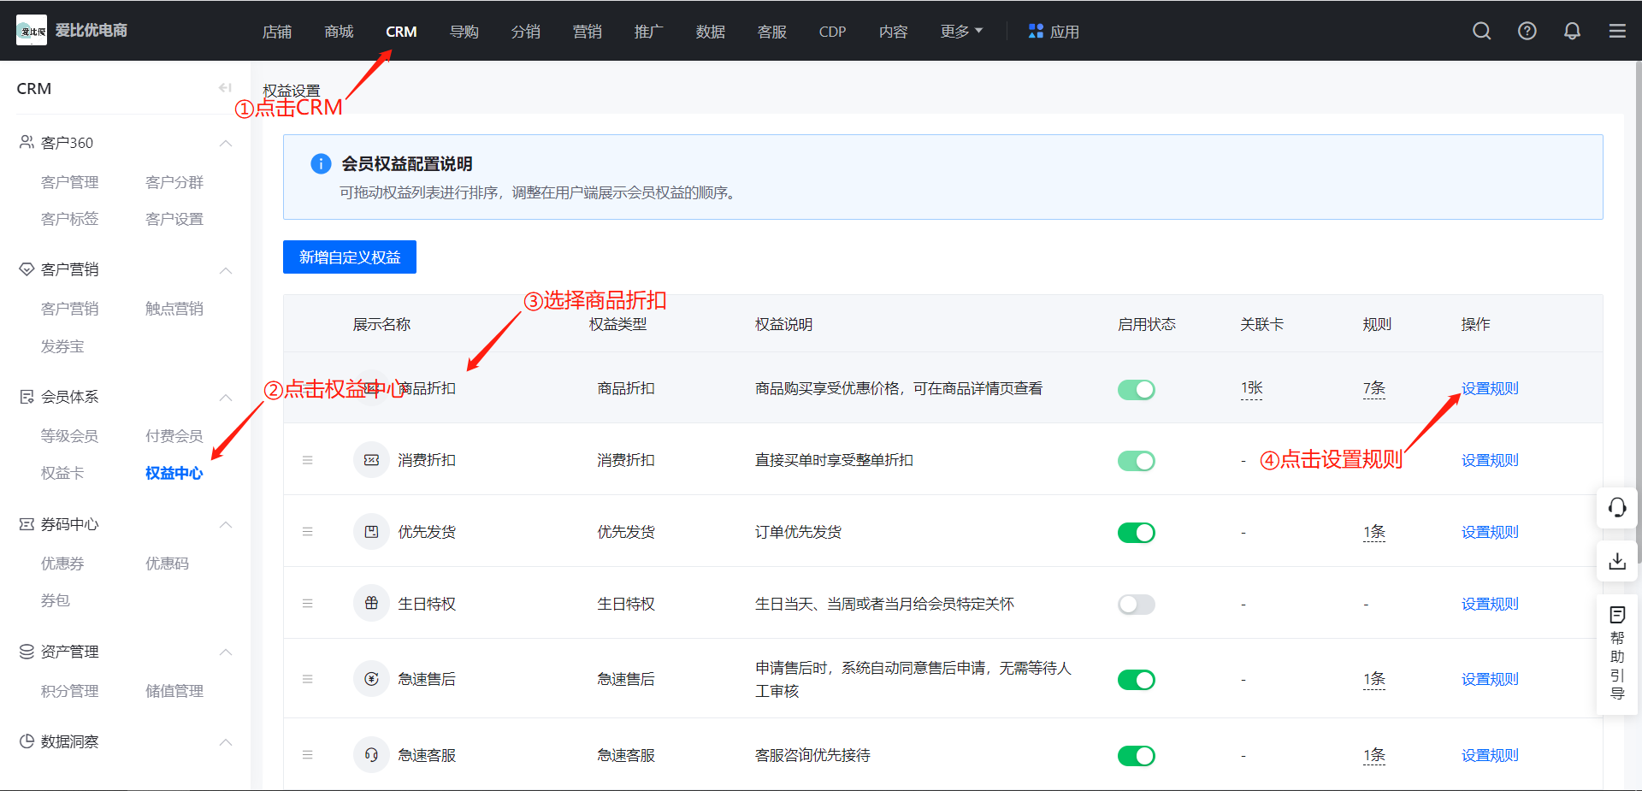Open the 帮助引导 help guide panel
This screenshot has width=1642, height=791.
[x=1617, y=653]
